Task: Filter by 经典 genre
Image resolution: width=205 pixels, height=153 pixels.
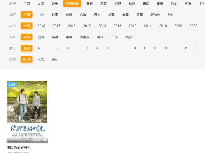Action: click(188, 4)
